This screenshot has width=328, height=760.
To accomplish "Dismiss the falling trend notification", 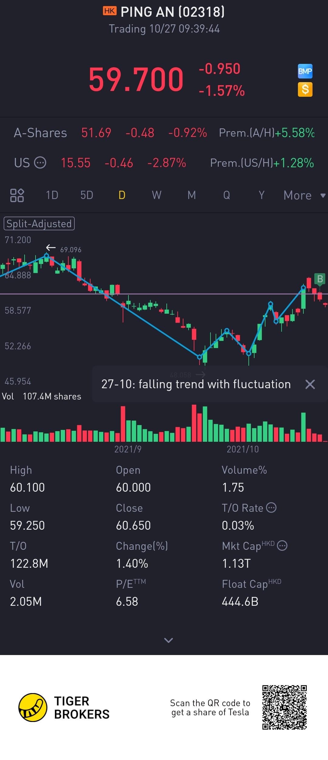I will (x=310, y=384).
